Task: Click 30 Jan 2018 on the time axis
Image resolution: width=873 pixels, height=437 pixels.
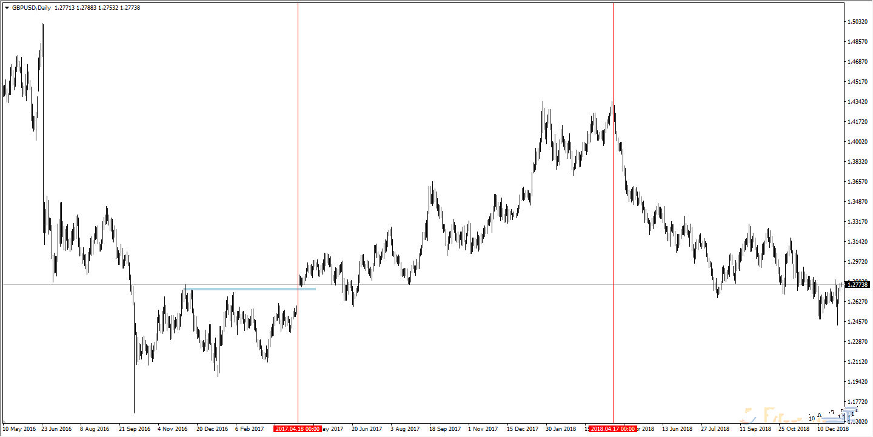Action: pos(561,429)
